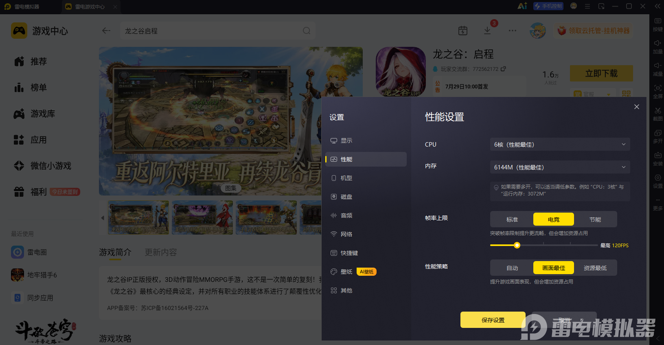Open 壁纸 settings section
Viewport: 664px width, 345px height.
pos(366,272)
